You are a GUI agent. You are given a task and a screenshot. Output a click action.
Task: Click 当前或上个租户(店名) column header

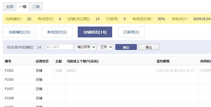(x=83, y=61)
